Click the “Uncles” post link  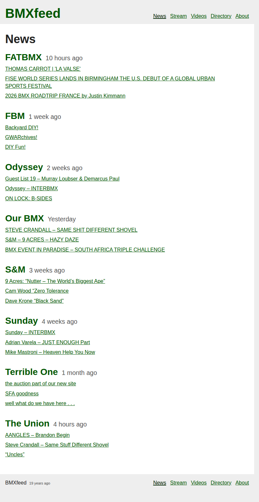coord(15,455)
